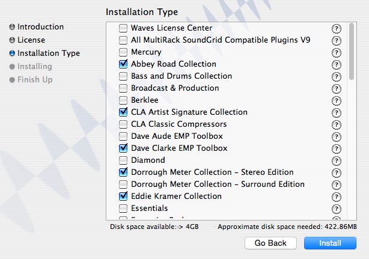Open help for Broadcast & Production
369x259 pixels.
point(337,89)
